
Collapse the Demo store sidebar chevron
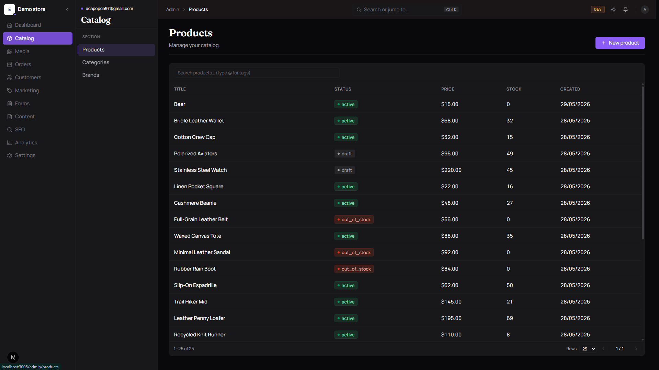(67, 10)
